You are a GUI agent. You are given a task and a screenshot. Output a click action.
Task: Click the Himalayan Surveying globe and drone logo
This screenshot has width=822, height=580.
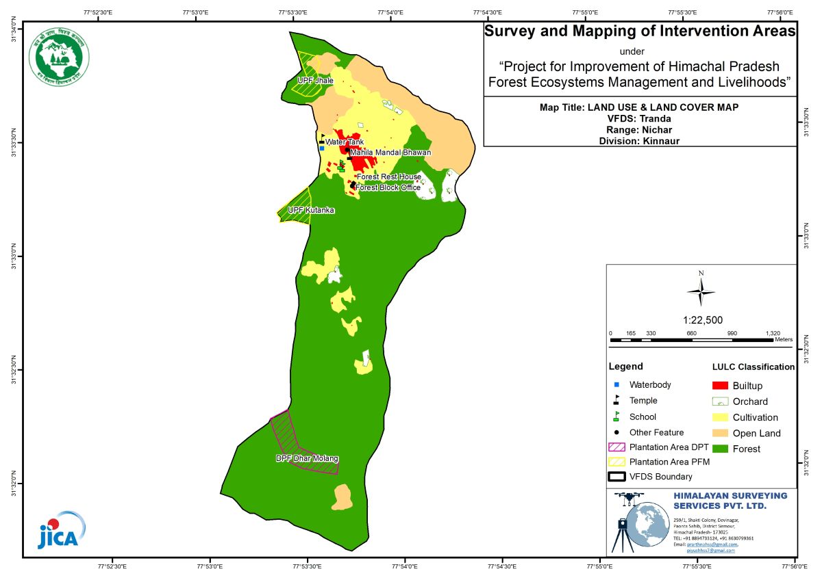[640, 522]
